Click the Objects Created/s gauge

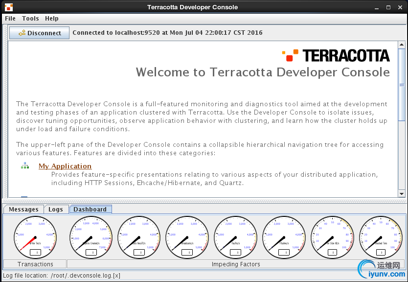coord(91,237)
